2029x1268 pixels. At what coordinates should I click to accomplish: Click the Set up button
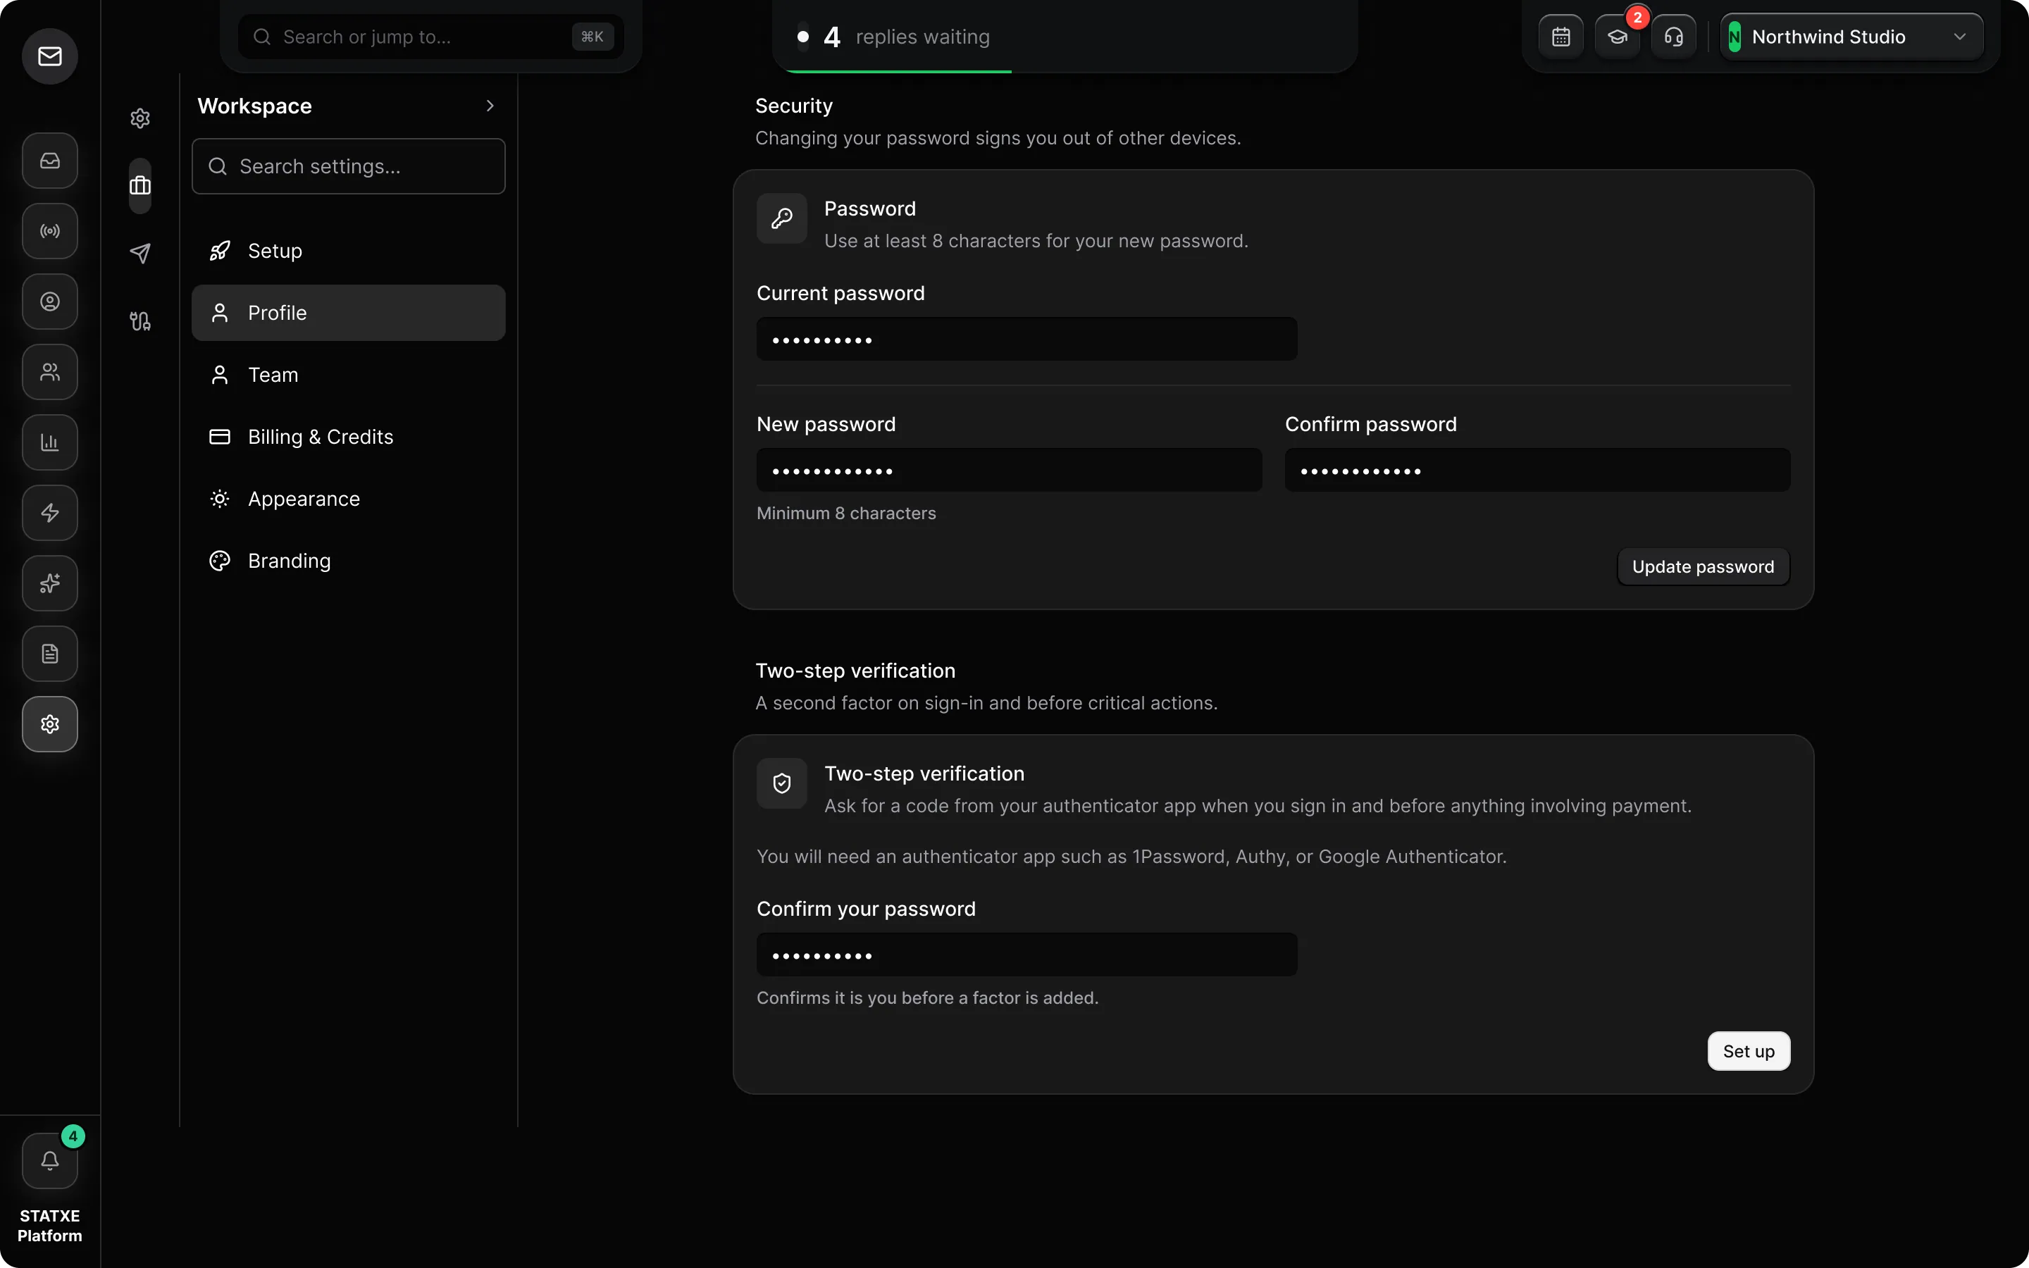tap(1748, 1052)
